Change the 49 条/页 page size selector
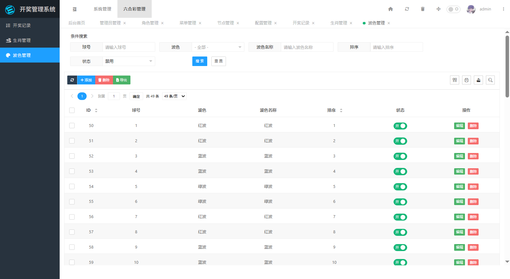The image size is (510, 279). [x=174, y=96]
